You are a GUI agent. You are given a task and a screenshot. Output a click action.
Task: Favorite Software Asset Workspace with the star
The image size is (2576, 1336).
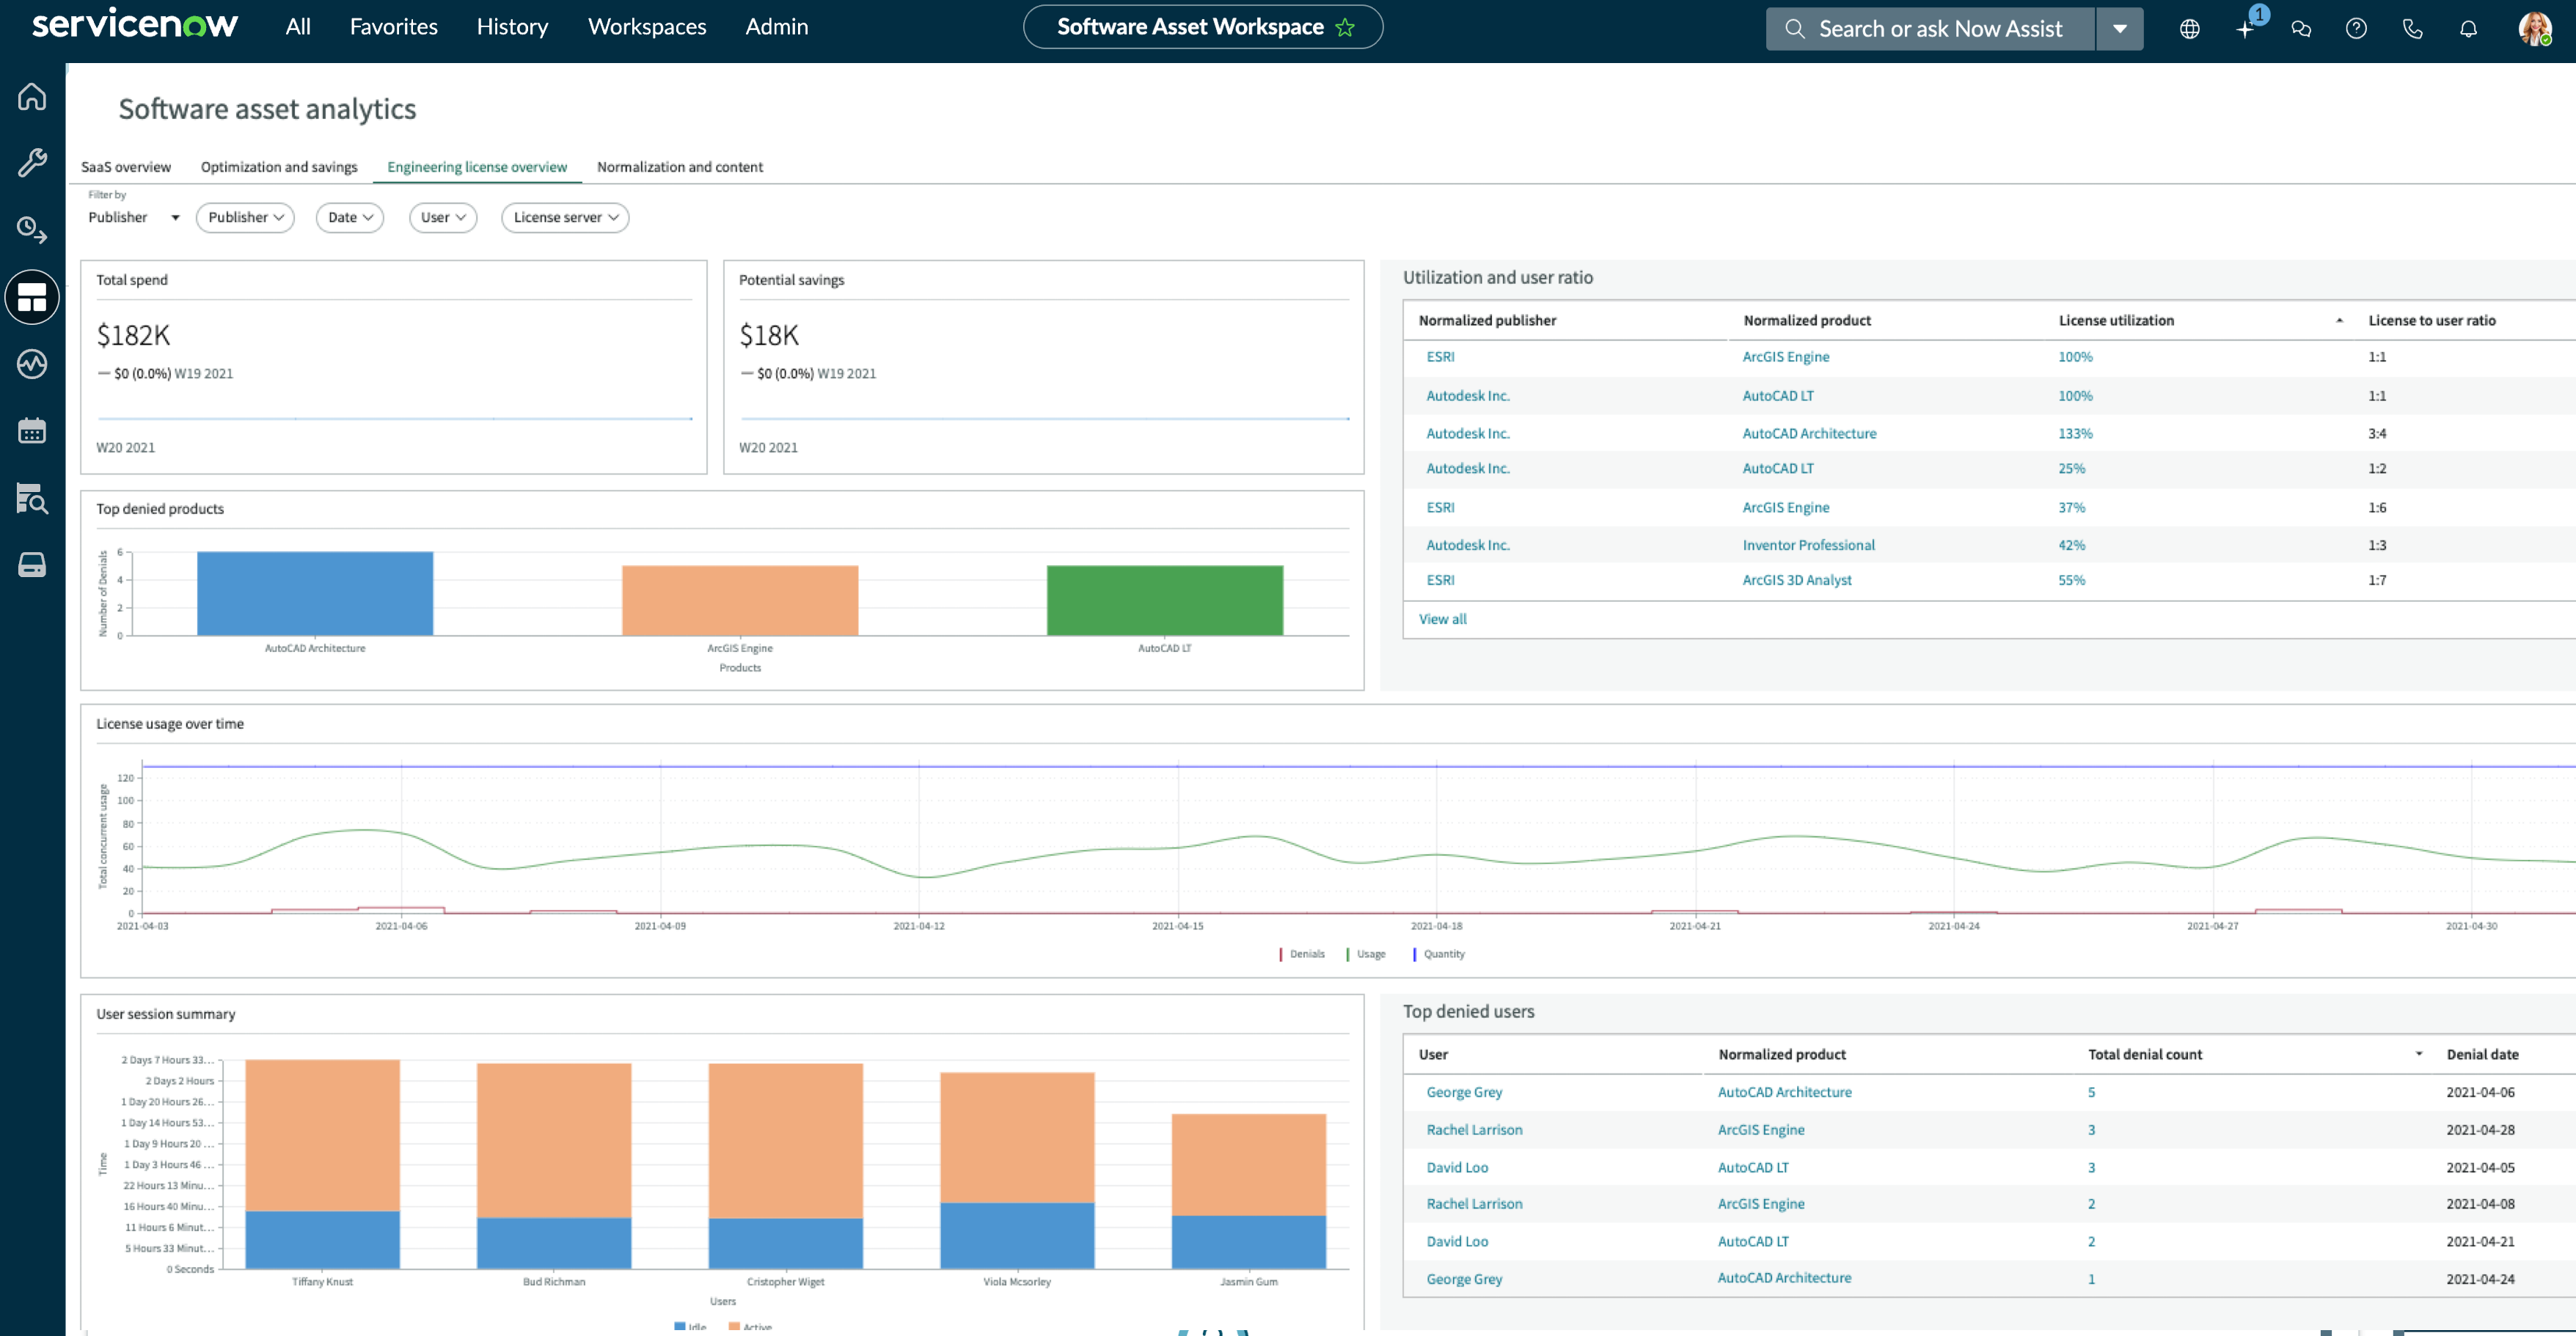pyautogui.click(x=1345, y=27)
